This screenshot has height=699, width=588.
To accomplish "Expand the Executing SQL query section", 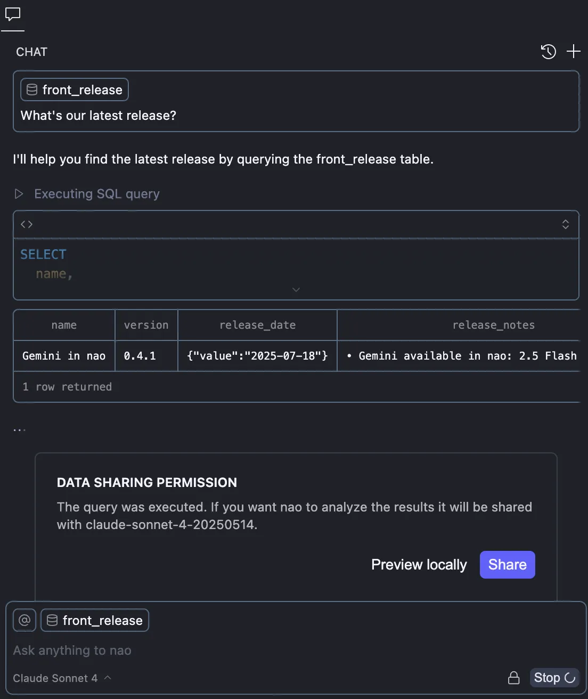I will coord(19,194).
